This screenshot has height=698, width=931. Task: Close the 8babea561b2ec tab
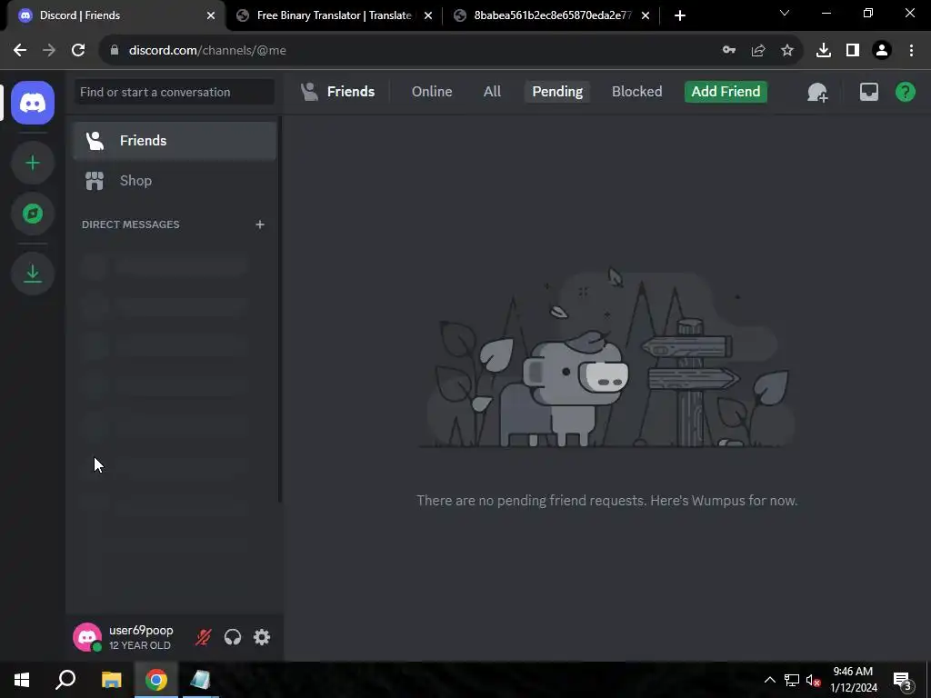(x=646, y=15)
